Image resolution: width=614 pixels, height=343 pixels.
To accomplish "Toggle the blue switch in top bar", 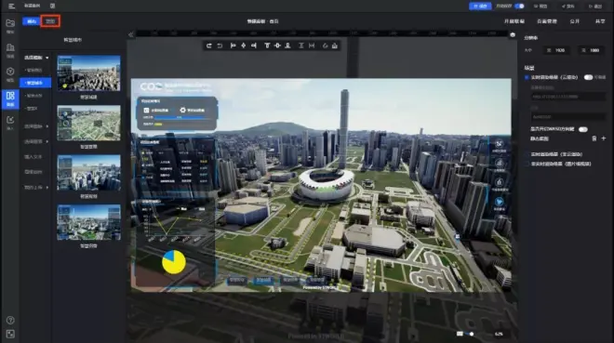I will coord(520,6).
